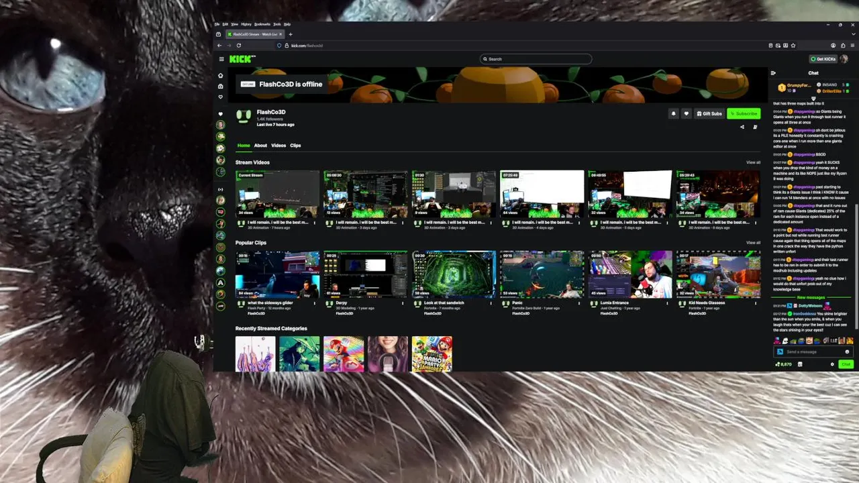
Task: Click View all for Stream Videos
Action: pyautogui.click(x=753, y=162)
